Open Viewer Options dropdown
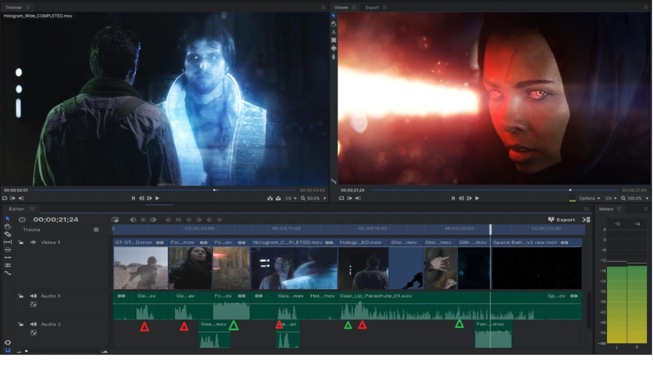The width and height of the screenshot is (653, 366). tap(590, 198)
